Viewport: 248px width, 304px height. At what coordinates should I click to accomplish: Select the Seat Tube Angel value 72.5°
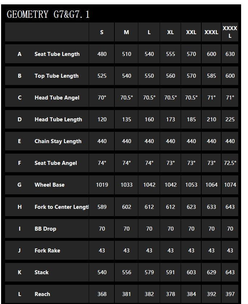pyautogui.click(x=230, y=163)
